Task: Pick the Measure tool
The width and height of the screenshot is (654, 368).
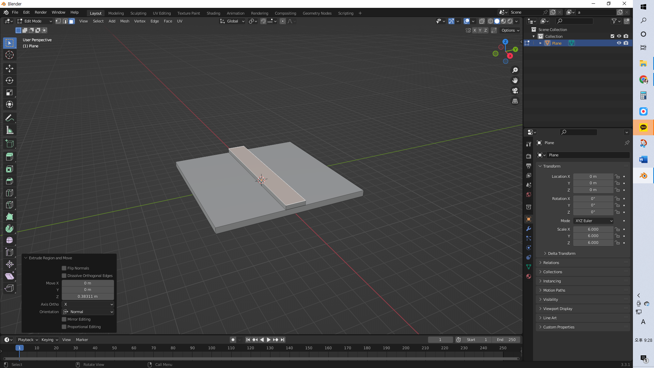Action: (10, 130)
